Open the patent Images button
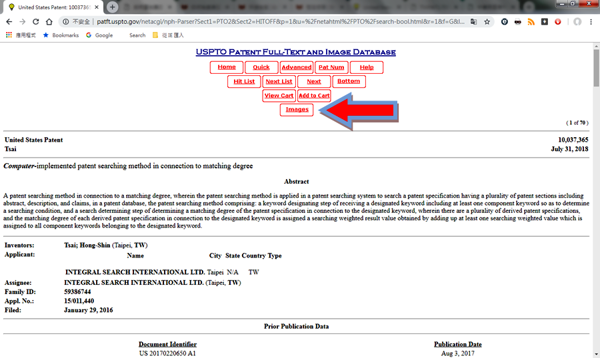This screenshot has height=358, width=600. pyautogui.click(x=297, y=110)
